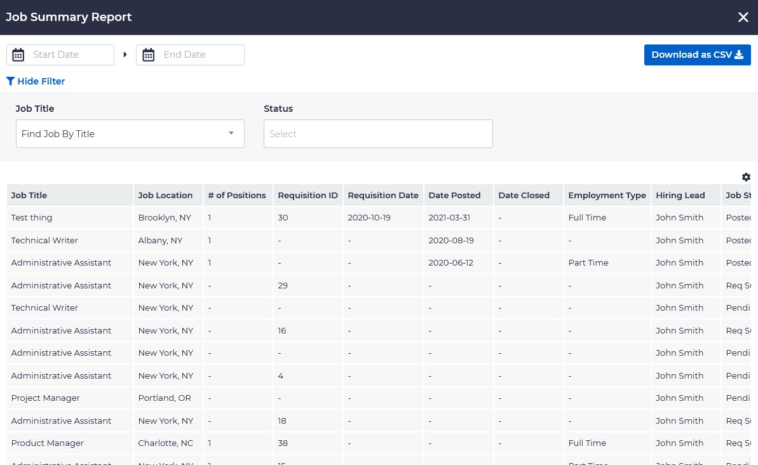The width and height of the screenshot is (758, 465).
Task: Click the Start Date calendar icon
Action: 18,55
